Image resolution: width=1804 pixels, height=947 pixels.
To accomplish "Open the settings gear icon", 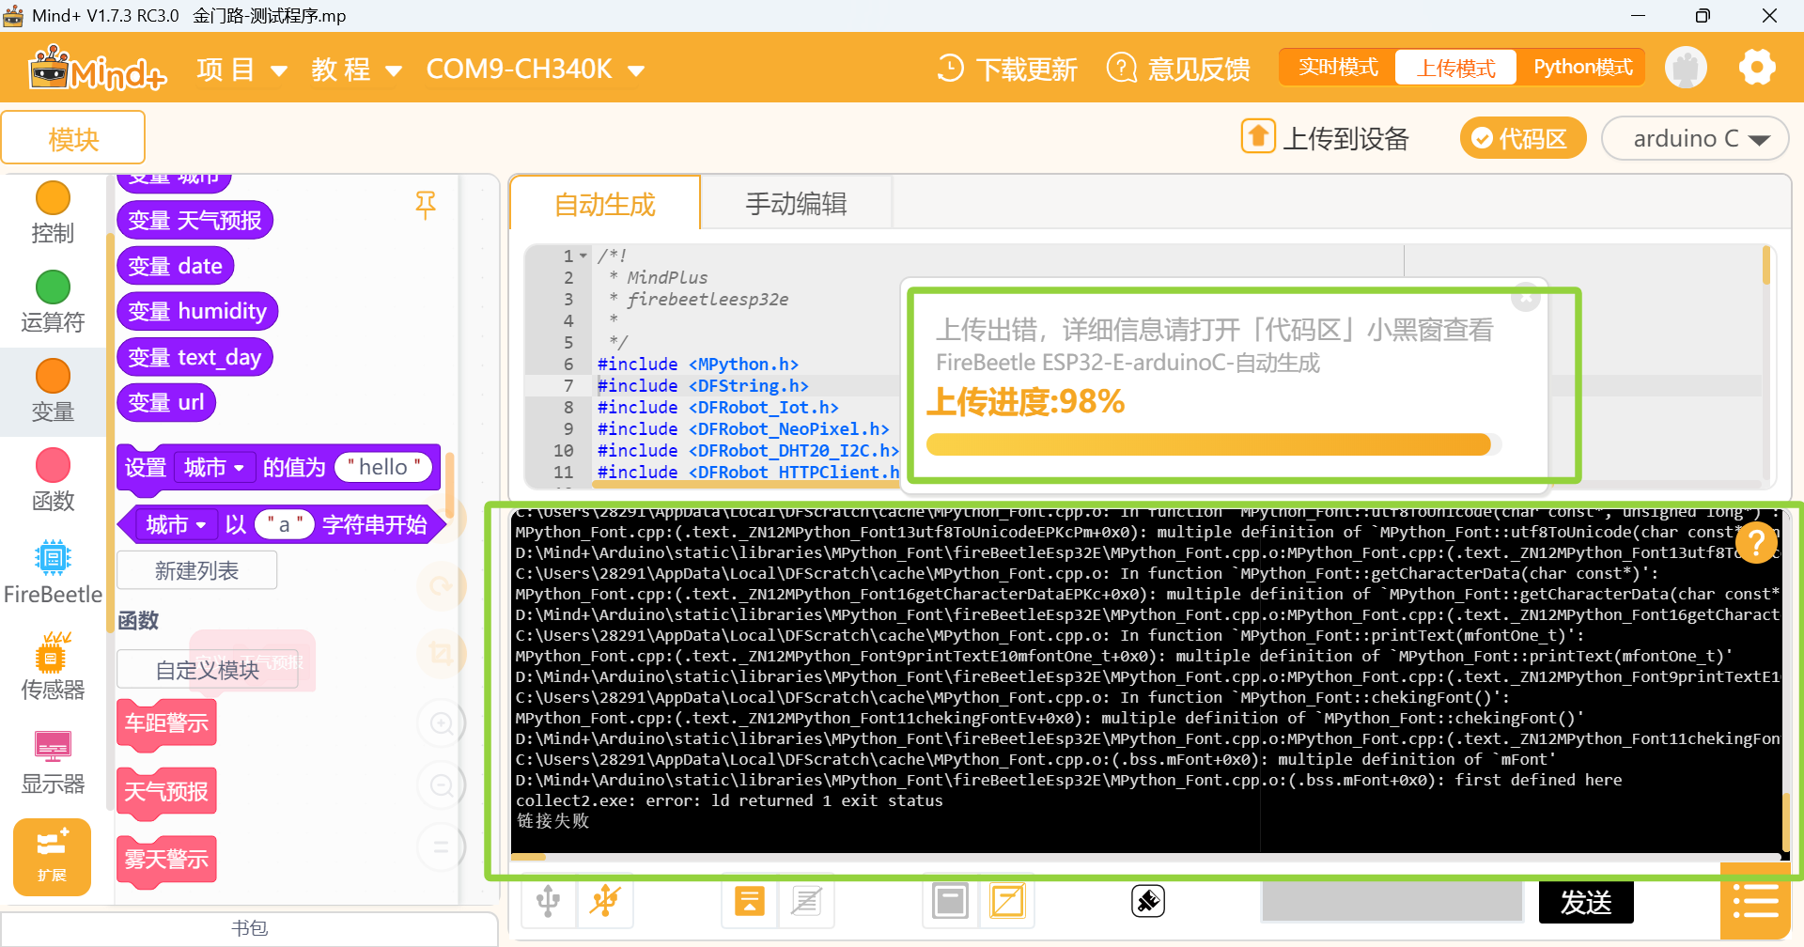I will [x=1757, y=67].
